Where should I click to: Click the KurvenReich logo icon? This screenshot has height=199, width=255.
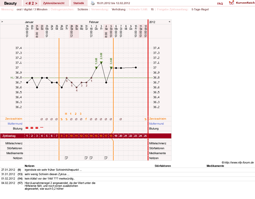tap(231, 3)
